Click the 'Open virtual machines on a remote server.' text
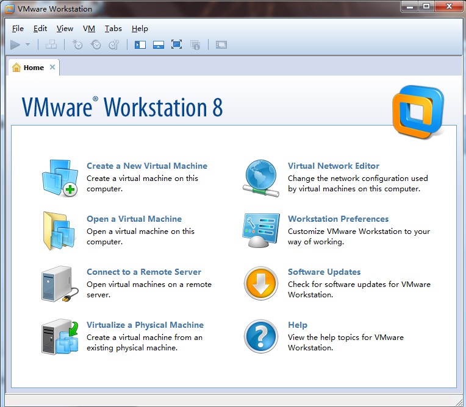Viewport: 466px width, 407px height. click(x=149, y=289)
